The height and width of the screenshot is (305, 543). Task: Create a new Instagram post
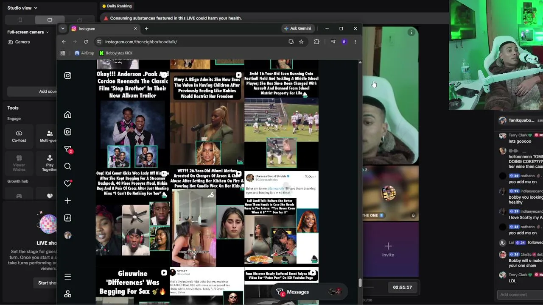tap(68, 201)
